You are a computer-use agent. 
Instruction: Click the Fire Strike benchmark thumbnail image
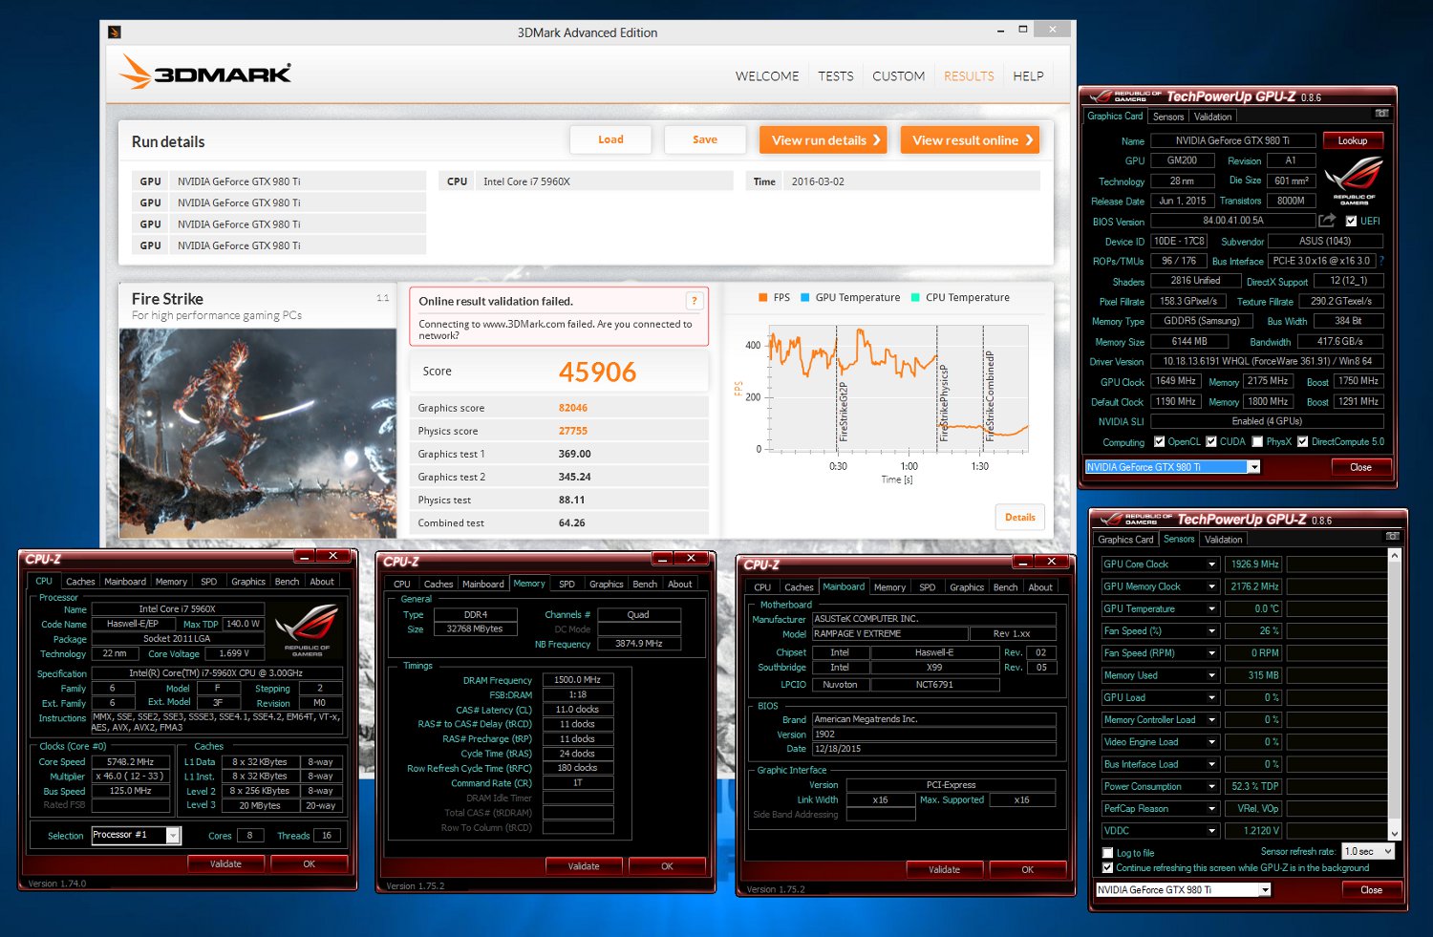(257, 434)
